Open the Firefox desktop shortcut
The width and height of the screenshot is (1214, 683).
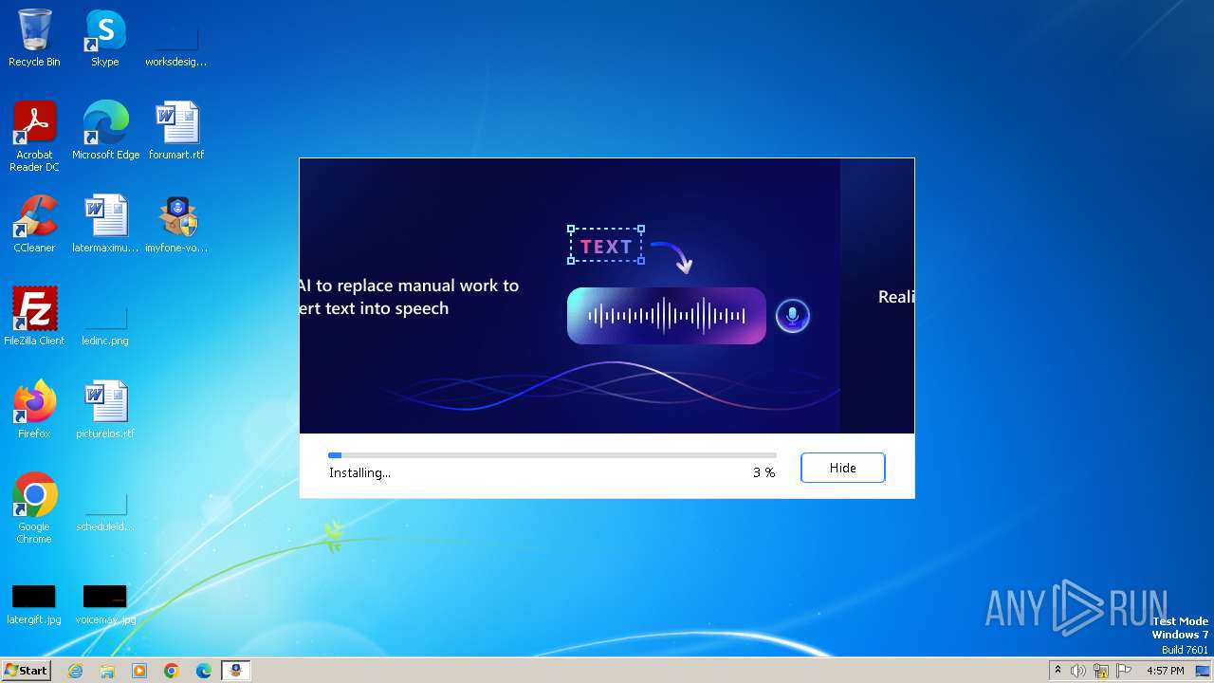[x=34, y=410]
